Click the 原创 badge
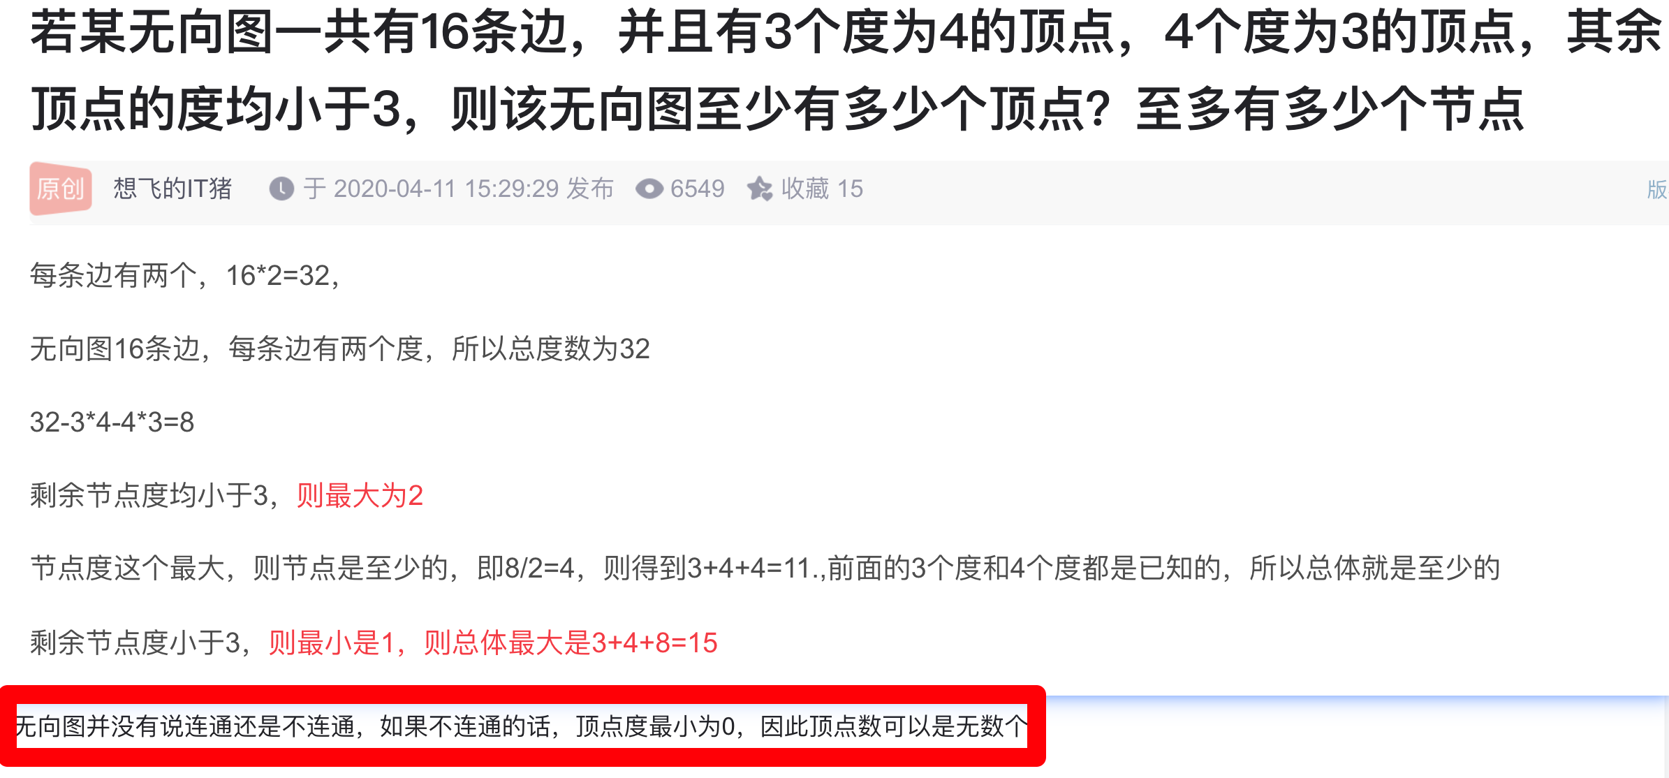 tap(61, 189)
